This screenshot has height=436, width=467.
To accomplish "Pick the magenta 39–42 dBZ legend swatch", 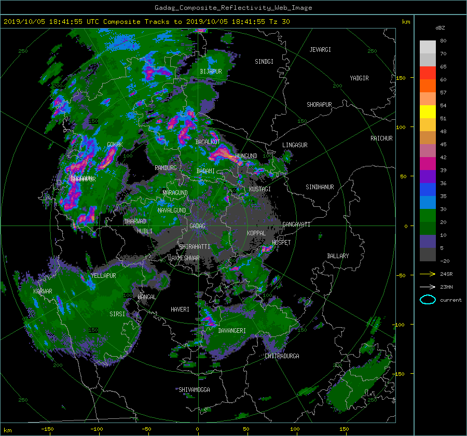I will tap(428, 163).
